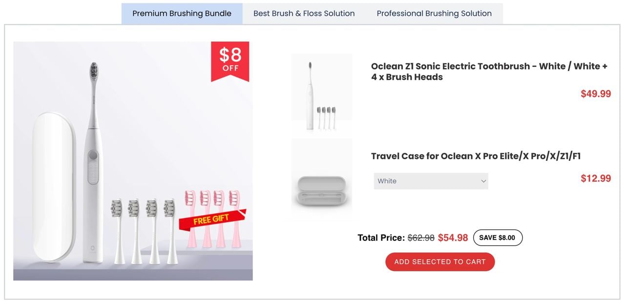This screenshot has width=625, height=304.
Task: Click the pink free gift brush heads
Action: [x=212, y=219]
